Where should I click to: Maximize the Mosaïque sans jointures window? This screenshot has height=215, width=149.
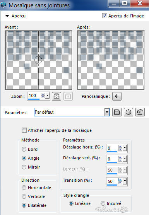(125, 3)
